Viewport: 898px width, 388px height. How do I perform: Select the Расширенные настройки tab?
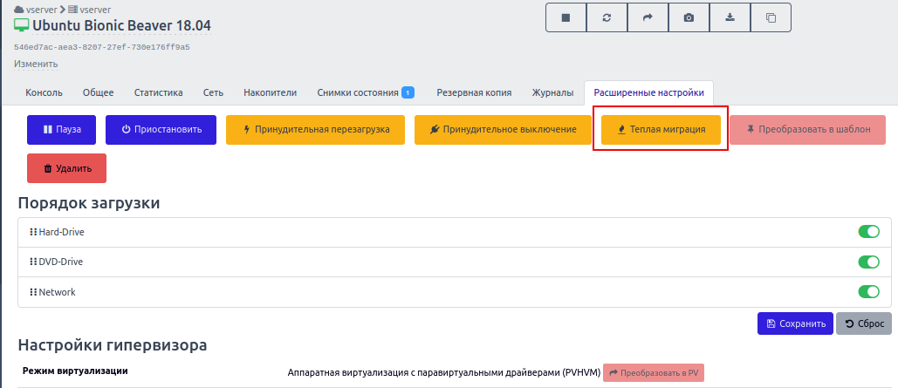click(x=649, y=92)
